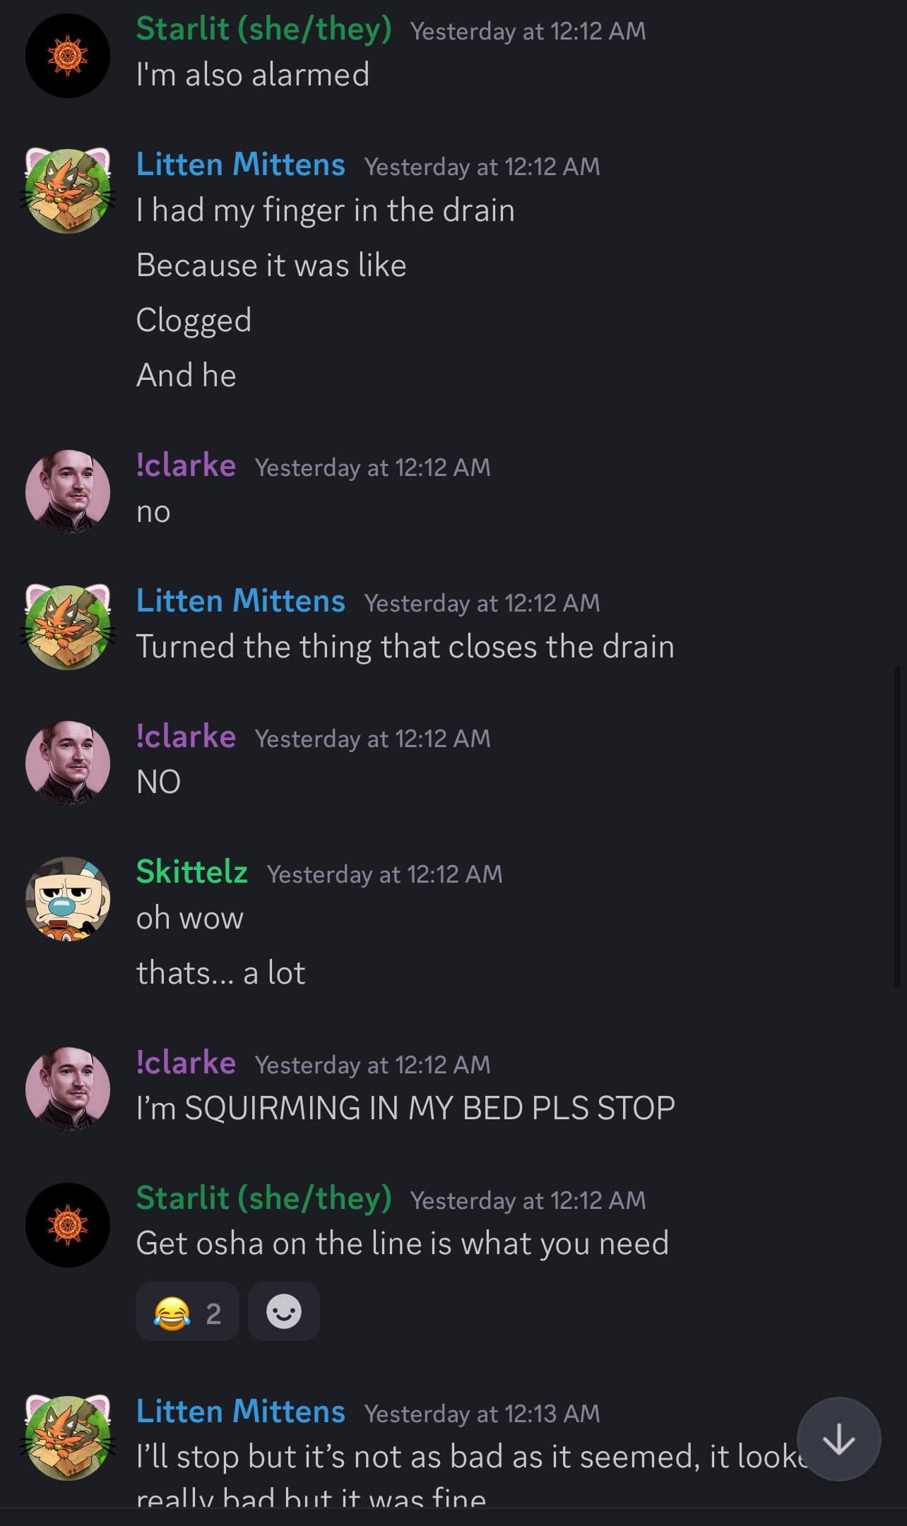This screenshot has width=907, height=1526.
Task: Add a reaction using the smiley icon
Action: click(x=284, y=1311)
